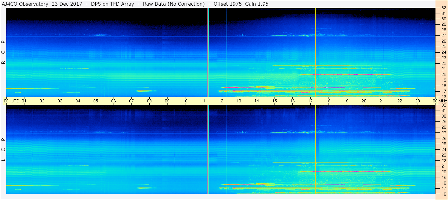This screenshot has width=448, height=200.
Task: Click hour "13" on the UTC axis
Action: (x=239, y=101)
